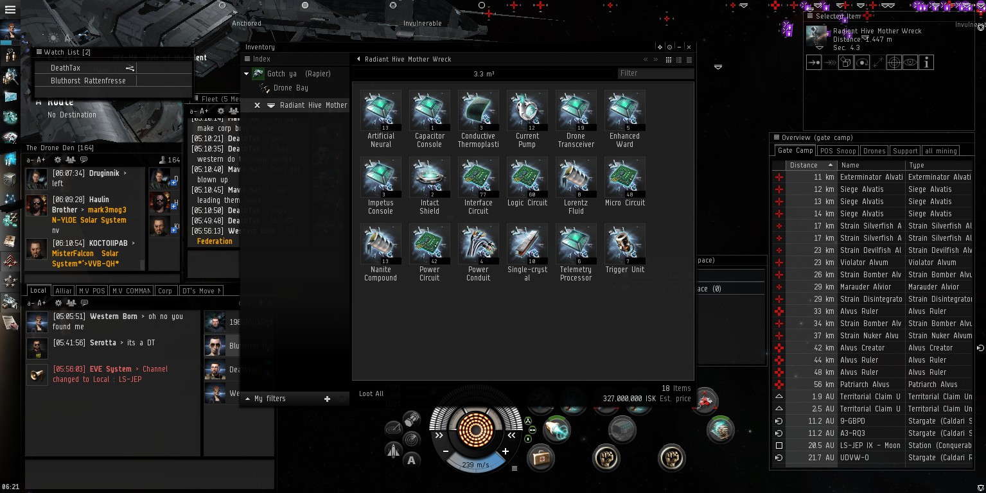The height and width of the screenshot is (493, 986).
Task: Open the main Neocom menu
Action: coord(10,10)
